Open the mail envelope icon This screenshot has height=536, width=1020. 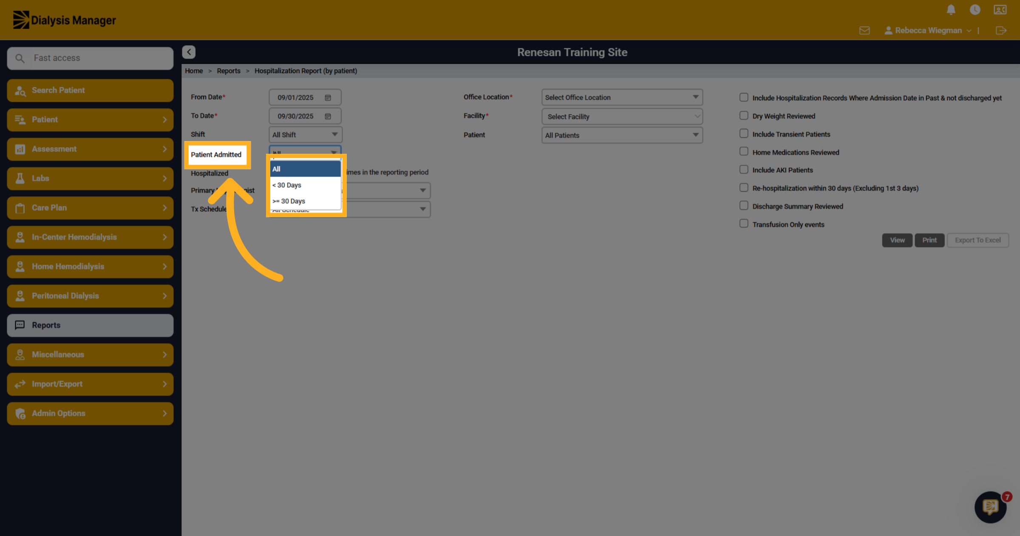click(x=864, y=31)
